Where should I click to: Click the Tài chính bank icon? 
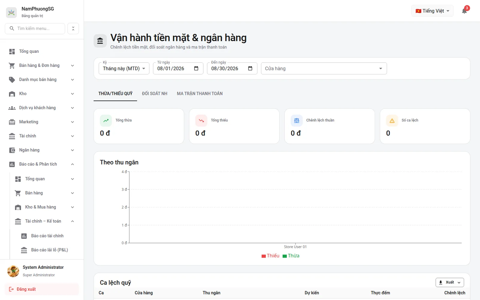[12, 136]
